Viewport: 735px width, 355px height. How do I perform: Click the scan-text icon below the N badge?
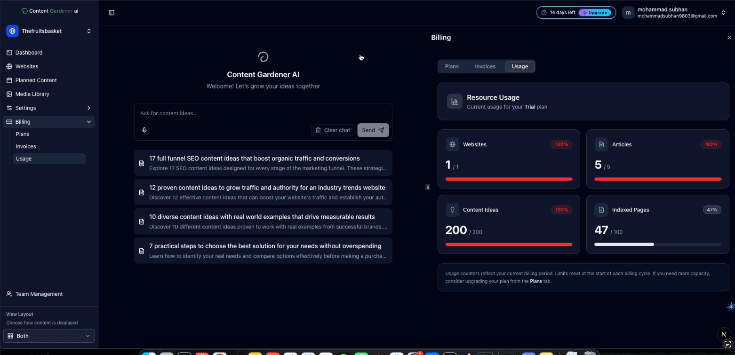click(x=727, y=346)
